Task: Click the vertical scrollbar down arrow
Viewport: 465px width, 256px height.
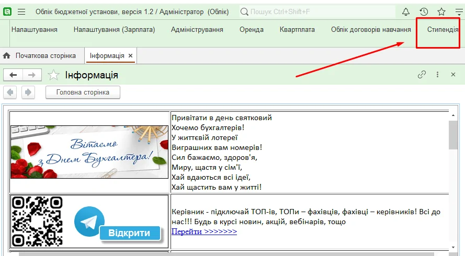Action: (453, 247)
